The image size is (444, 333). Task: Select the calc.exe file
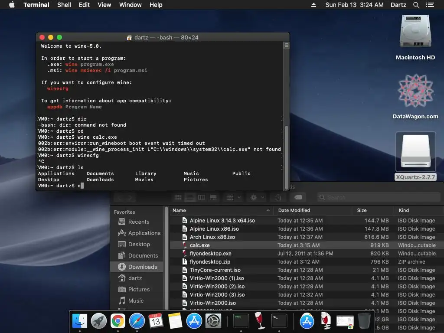307,245
